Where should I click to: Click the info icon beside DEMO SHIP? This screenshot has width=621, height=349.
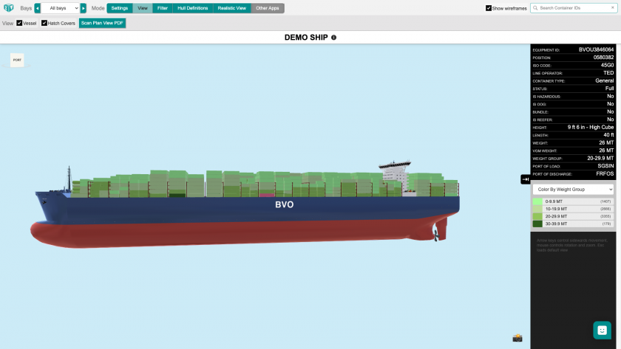click(333, 38)
